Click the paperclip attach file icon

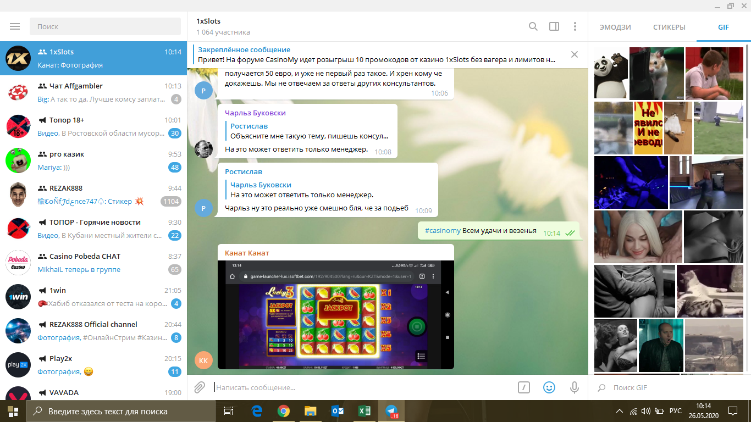click(200, 387)
